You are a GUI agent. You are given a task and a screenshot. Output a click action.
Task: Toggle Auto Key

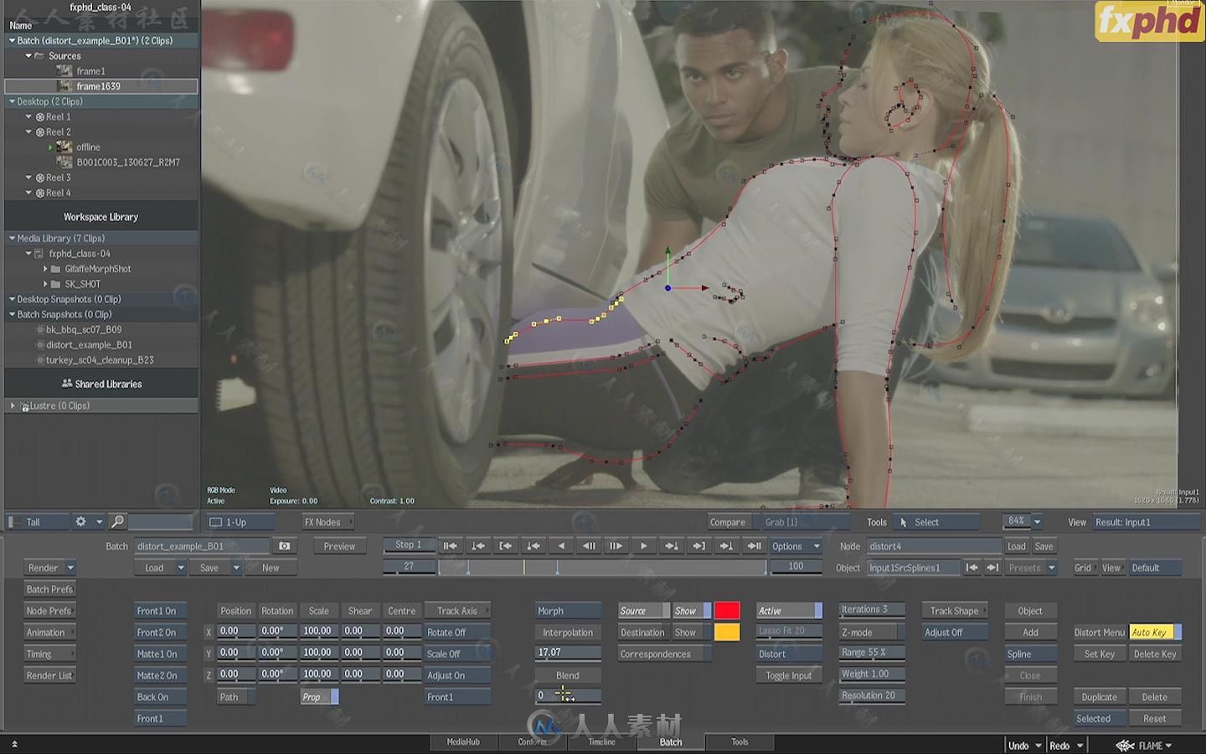point(1155,633)
